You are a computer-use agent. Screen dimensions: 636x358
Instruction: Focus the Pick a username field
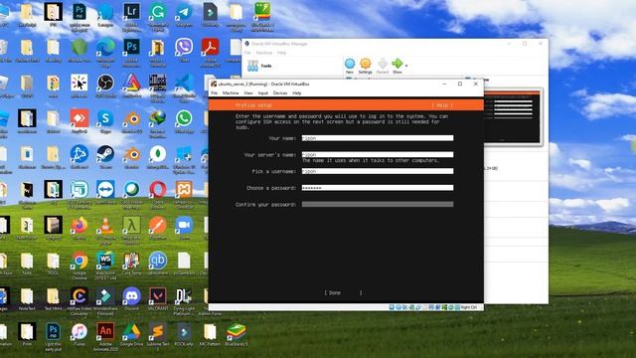[378, 171]
